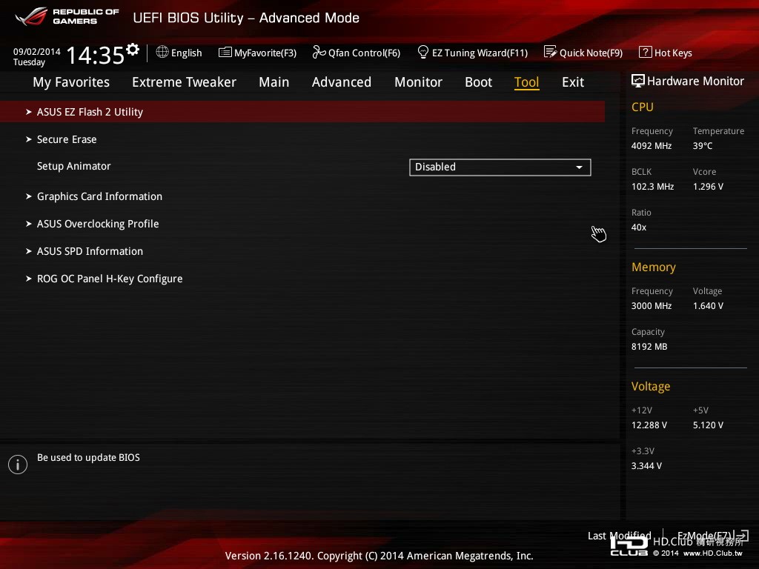
Task: Click the UEFI BIOS Utility title
Action: click(246, 18)
